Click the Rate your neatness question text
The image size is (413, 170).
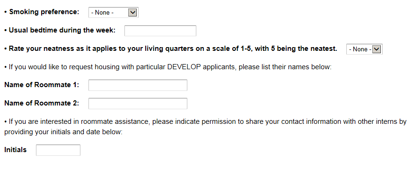pyautogui.click(x=173, y=49)
